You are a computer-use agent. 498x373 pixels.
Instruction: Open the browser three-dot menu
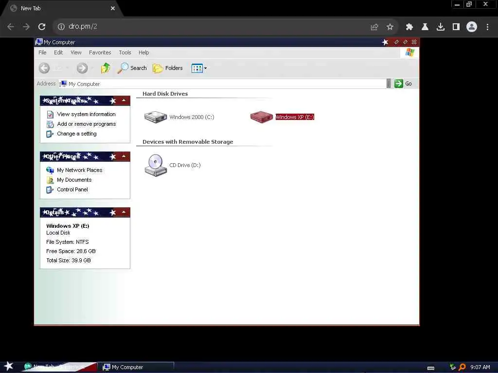coord(487,27)
